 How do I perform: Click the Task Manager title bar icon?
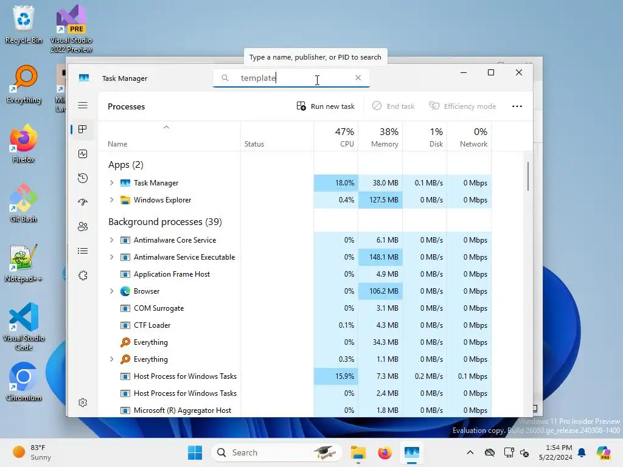click(84, 78)
